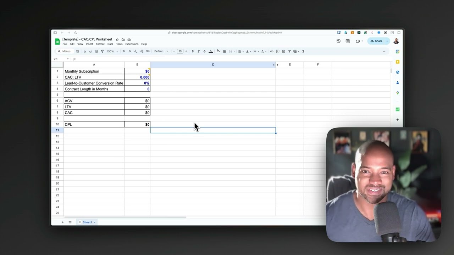The width and height of the screenshot is (454, 255).
Task: Open number format 123 menu
Action: (x=148, y=51)
